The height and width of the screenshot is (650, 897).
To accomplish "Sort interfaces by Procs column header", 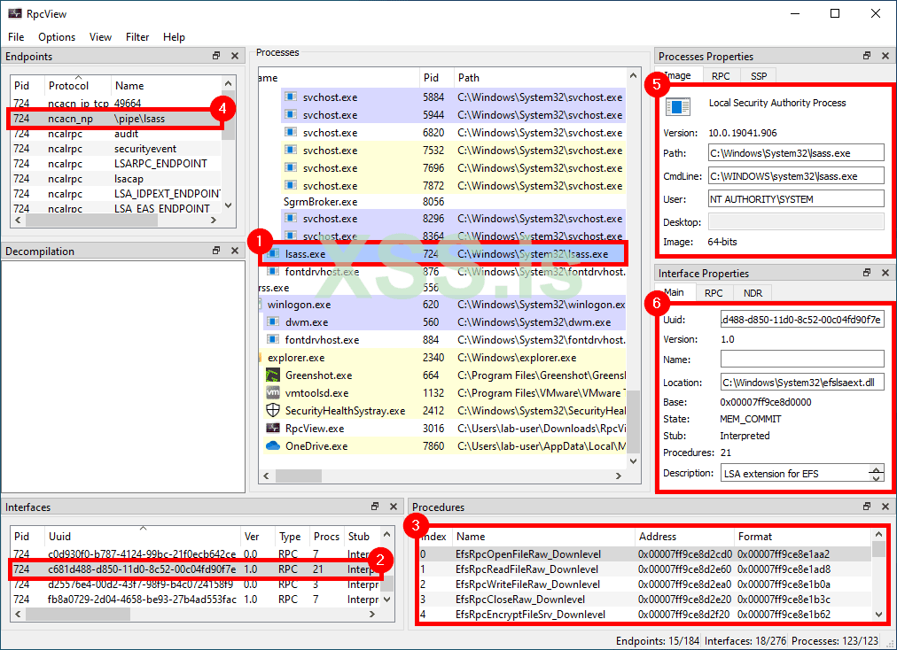I will coord(326,537).
